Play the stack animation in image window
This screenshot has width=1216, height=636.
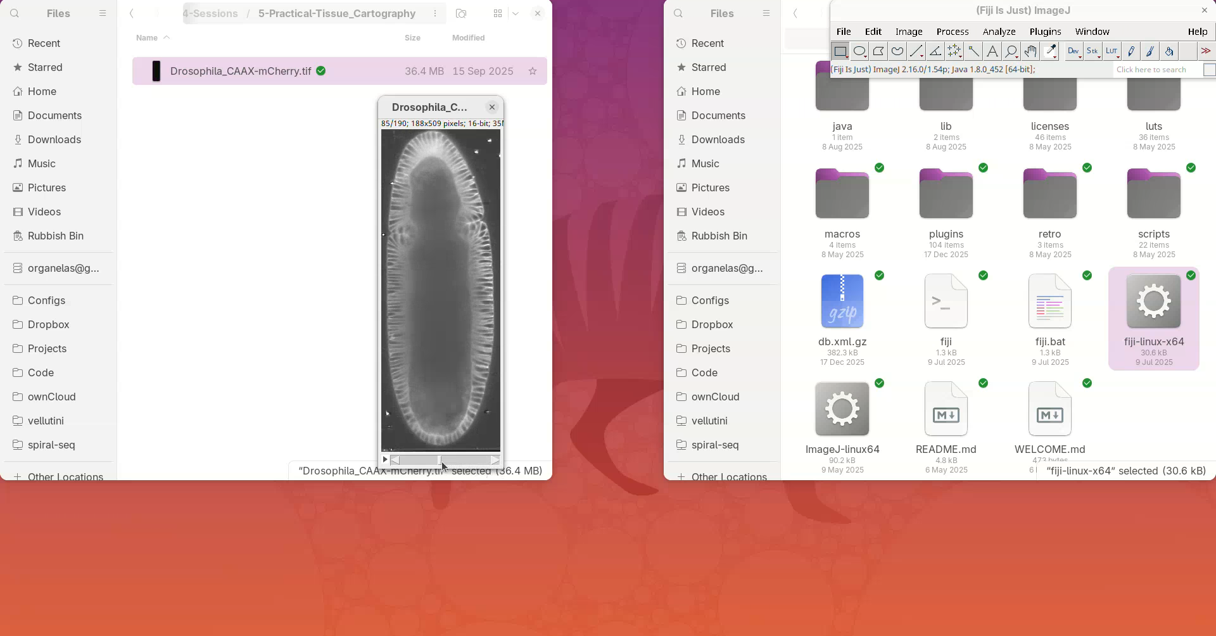tap(385, 460)
